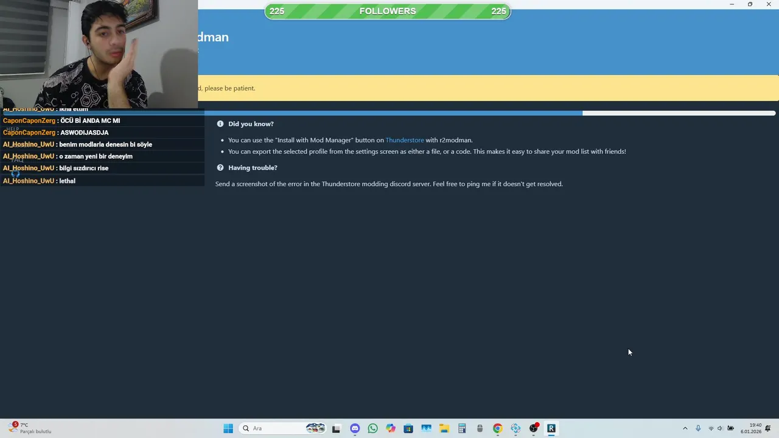Image resolution: width=779 pixels, height=438 pixels.
Task: Click the FOLLOWERS goal bar overlay
Action: coord(388,12)
